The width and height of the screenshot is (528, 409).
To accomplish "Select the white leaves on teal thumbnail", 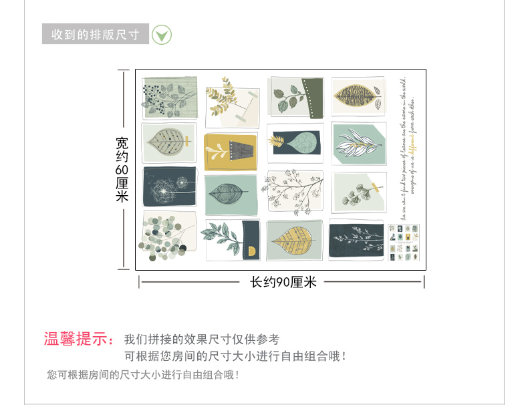I will [x=359, y=144].
